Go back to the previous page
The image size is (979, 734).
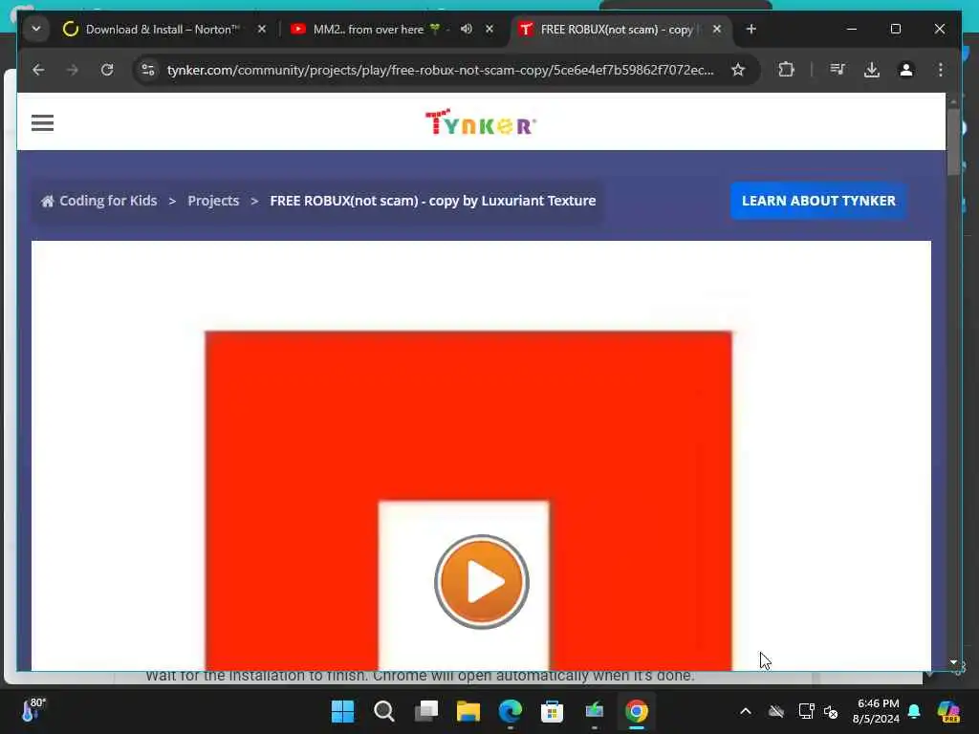tap(38, 70)
